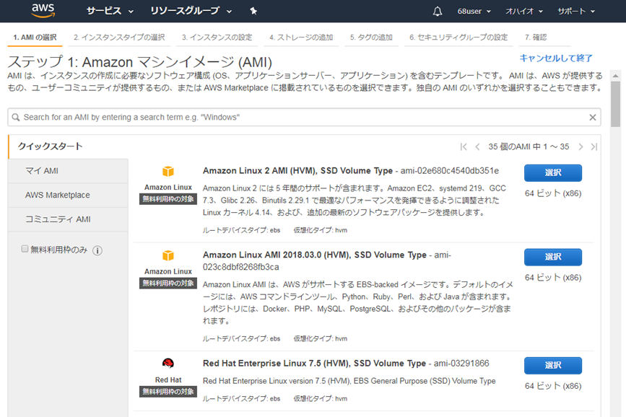Open the 68user account dropdown
Viewport: 626px width, 417px height.
[x=474, y=12]
